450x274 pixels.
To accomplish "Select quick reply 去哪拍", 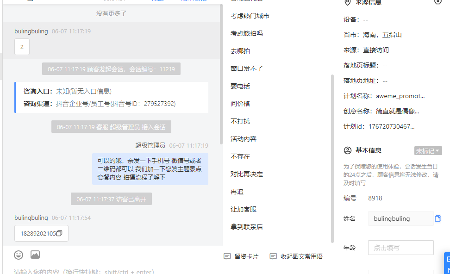I will [x=240, y=51].
